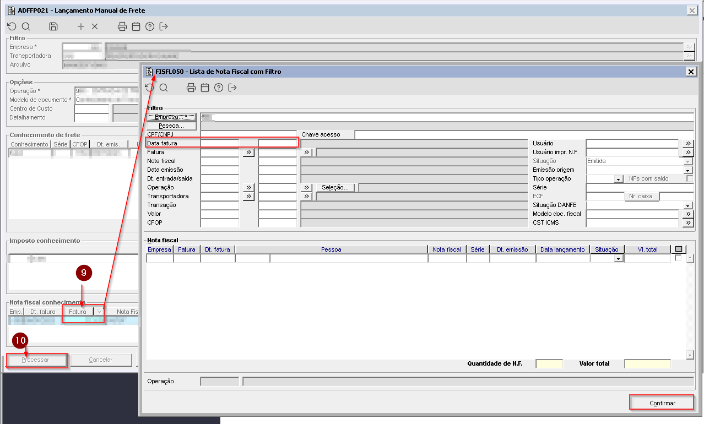Expand the Emissão origem dropdown

click(688, 170)
